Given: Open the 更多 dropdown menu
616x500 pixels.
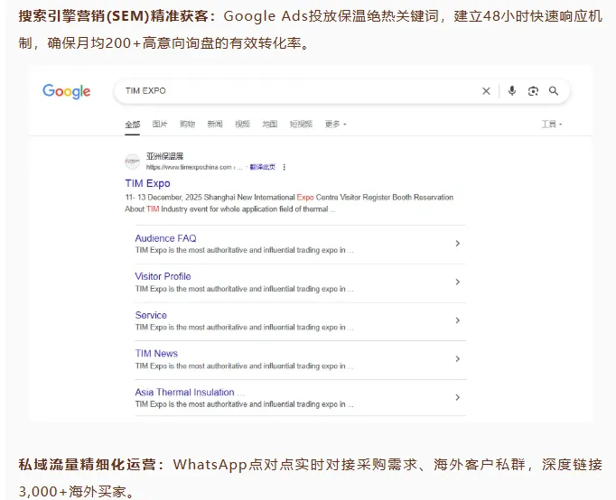Looking at the screenshot, I should click(335, 125).
